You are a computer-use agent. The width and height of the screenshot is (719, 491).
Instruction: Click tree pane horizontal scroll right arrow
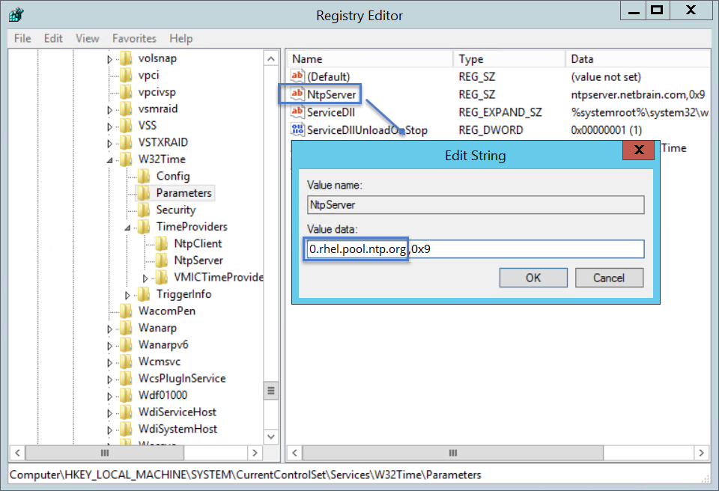pos(255,453)
